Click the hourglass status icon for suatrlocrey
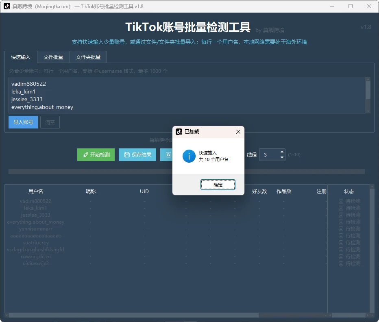Viewport: 379px width, 322px height. click(341, 242)
